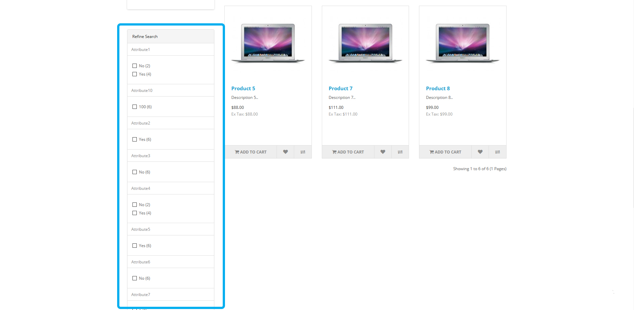Check Attribute6 No (6) filter
This screenshot has width=634, height=310.
pyautogui.click(x=134, y=278)
